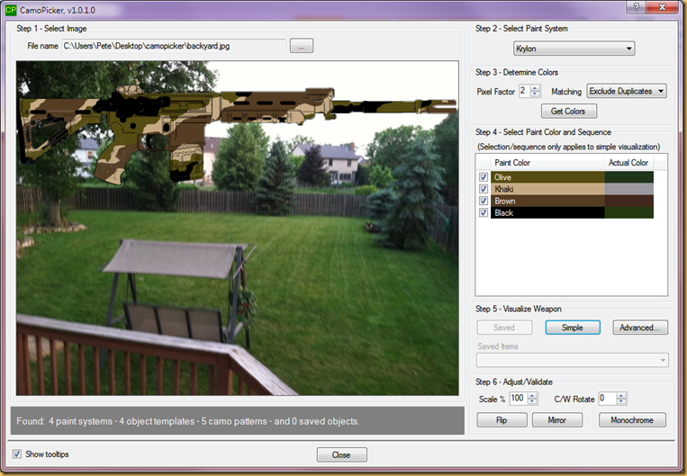Click the Khaki row's actual color swatch
The width and height of the screenshot is (687, 476).
tap(629, 189)
